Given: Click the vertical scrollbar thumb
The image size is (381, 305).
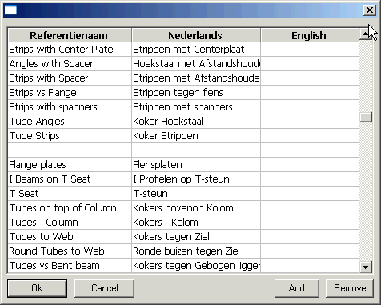Looking at the screenshot, I should coord(365,117).
